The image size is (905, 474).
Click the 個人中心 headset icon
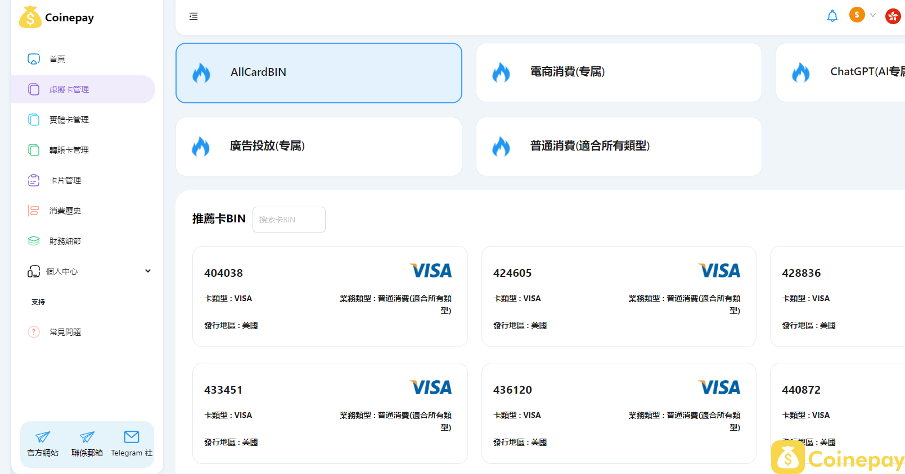pyautogui.click(x=34, y=271)
